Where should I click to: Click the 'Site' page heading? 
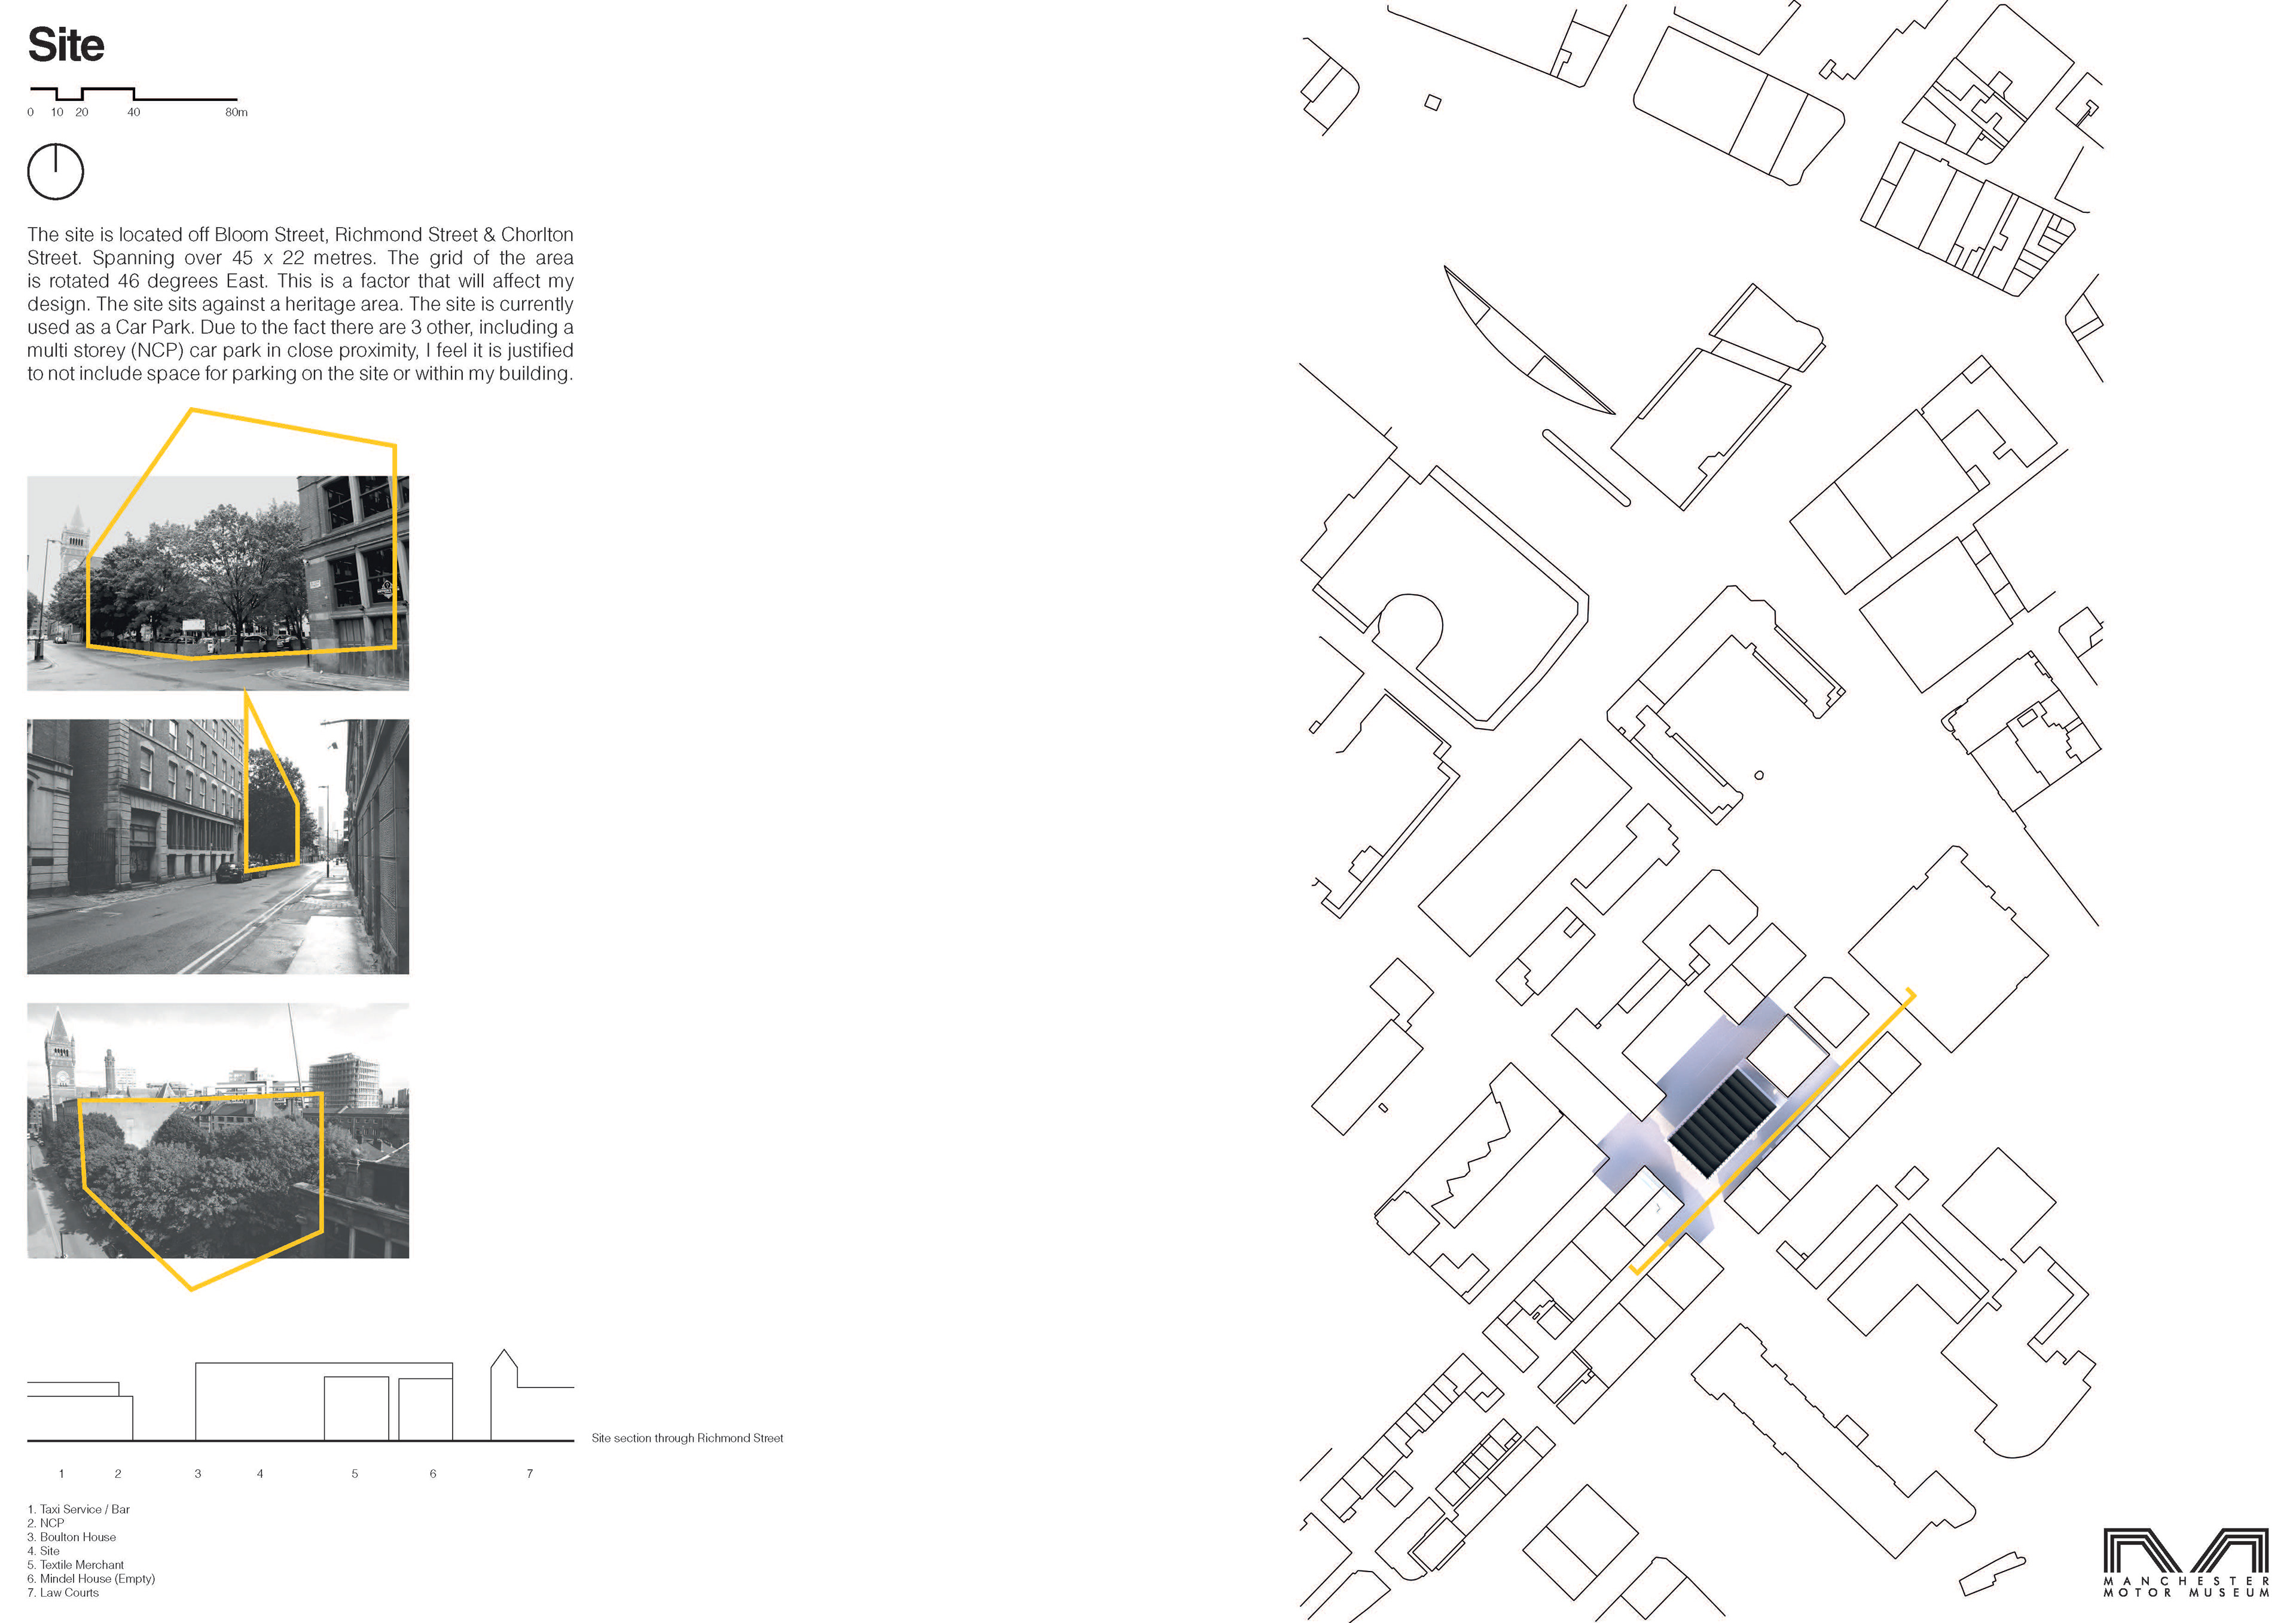click(x=66, y=45)
